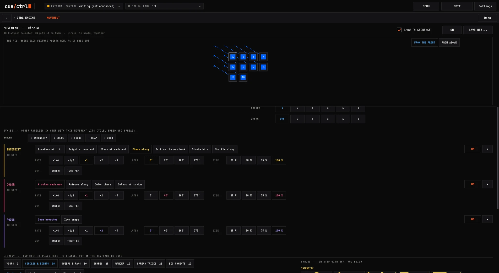This screenshot has width=499, height=273.
Task: Open the Pro DJ Link dropdown
Action: 164,6
